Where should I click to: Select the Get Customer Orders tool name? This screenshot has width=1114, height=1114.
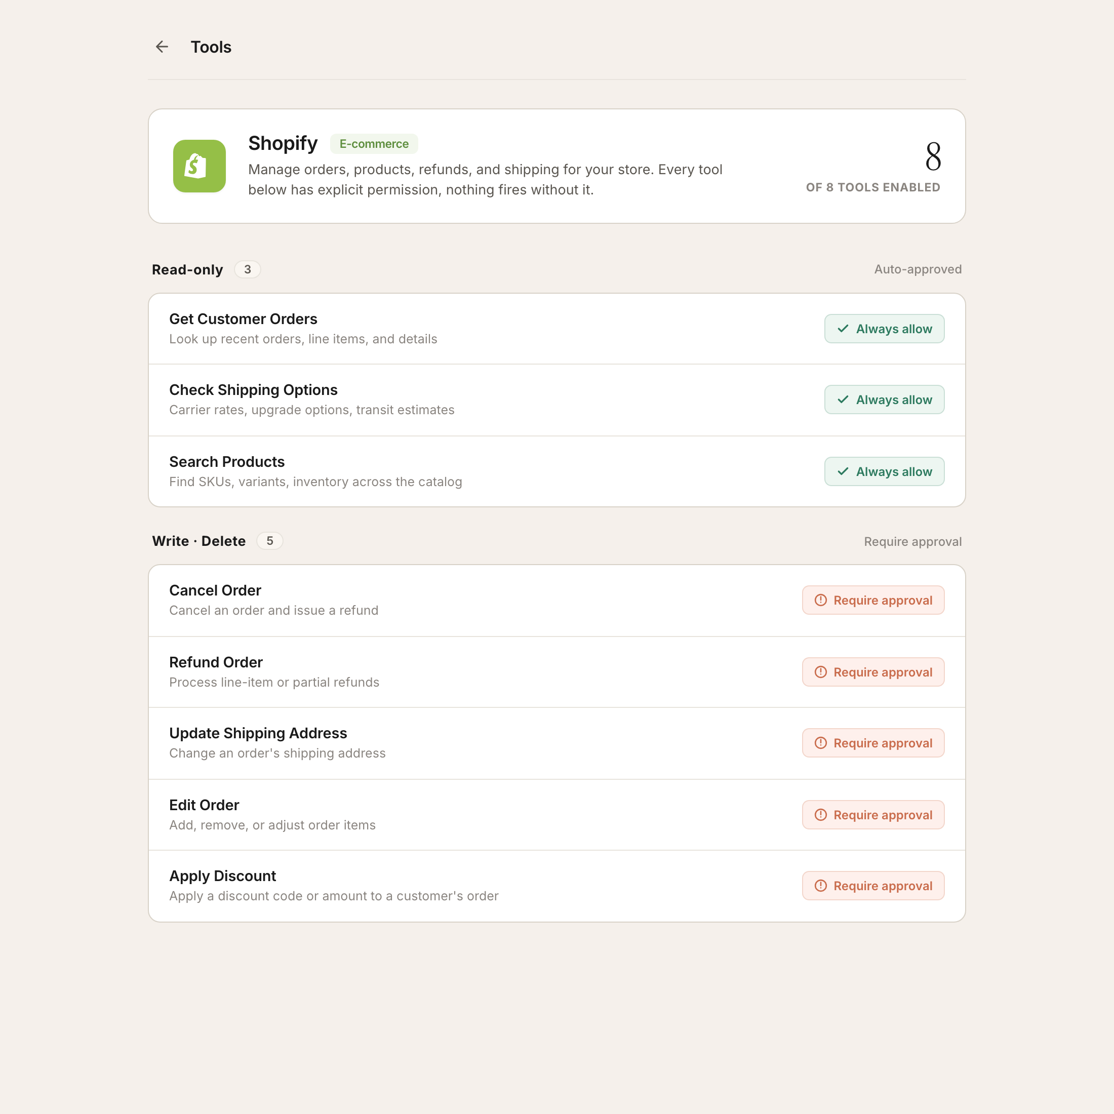(x=244, y=319)
